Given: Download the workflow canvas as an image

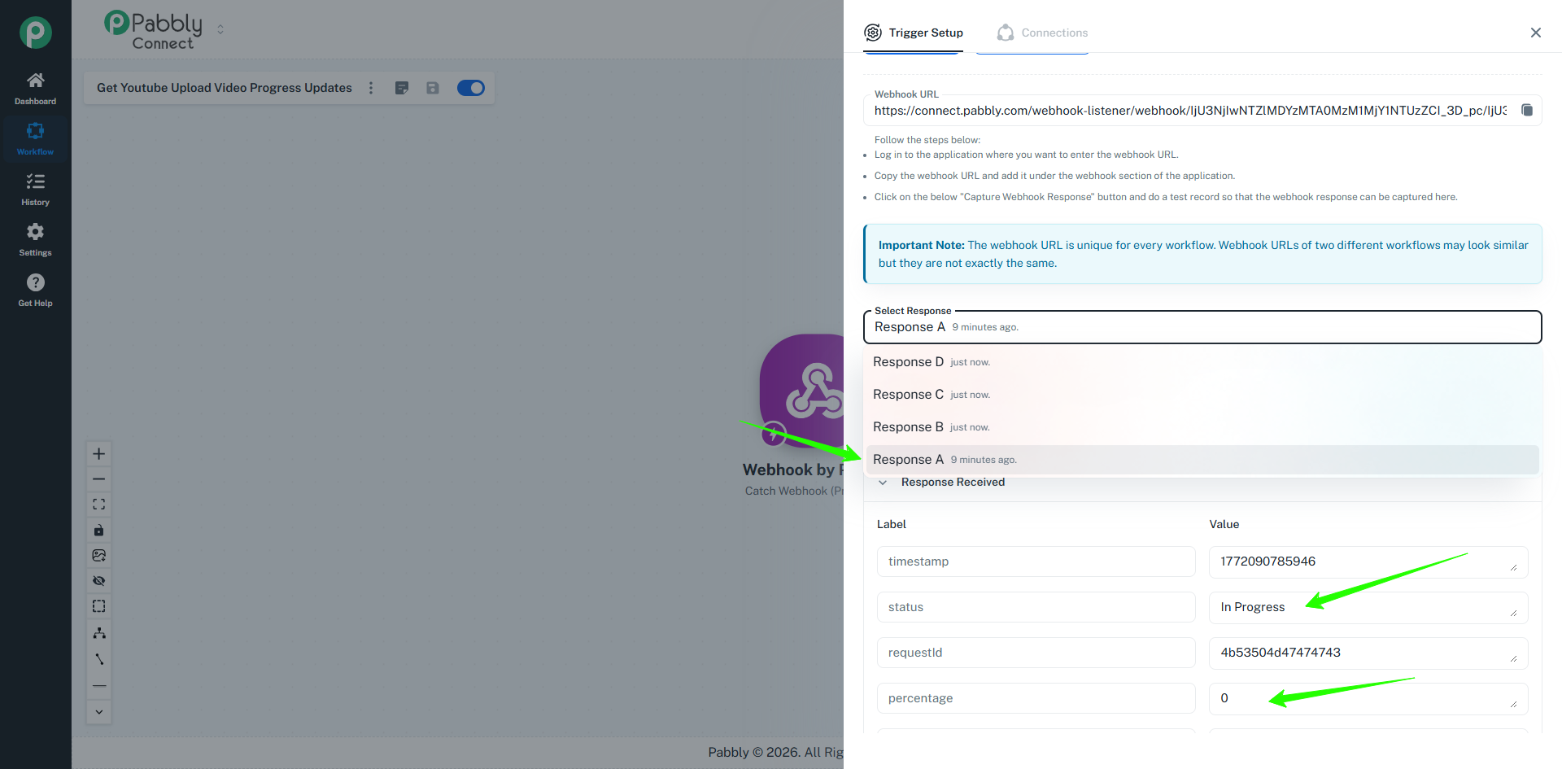Looking at the screenshot, I should 98,556.
